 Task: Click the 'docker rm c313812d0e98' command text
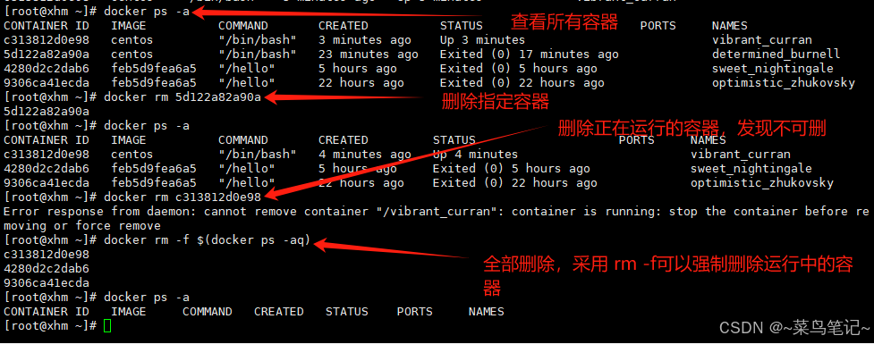click(x=182, y=197)
